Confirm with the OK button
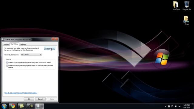 (x=29, y=99)
